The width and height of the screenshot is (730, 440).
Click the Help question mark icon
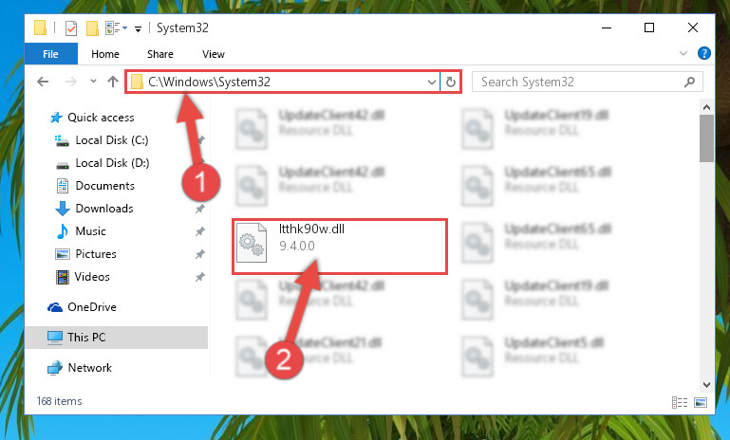pyautogui.click(x=704, y=53)
